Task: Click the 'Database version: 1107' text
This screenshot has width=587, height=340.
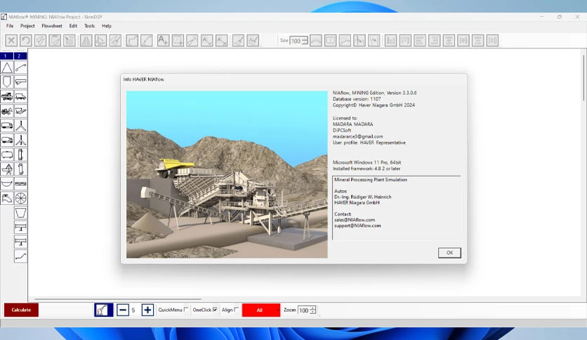Action: point(357,99)
